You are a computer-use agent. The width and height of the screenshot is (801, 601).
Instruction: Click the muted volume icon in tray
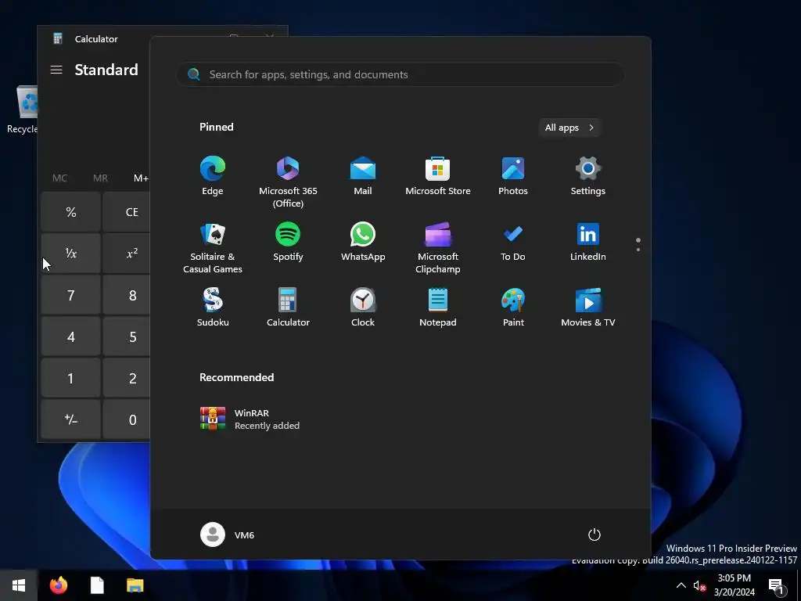(699, 585)
